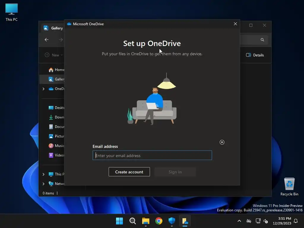Open Home in File Explorer sidebar
The image size is (304, 228).
[56, 69]
